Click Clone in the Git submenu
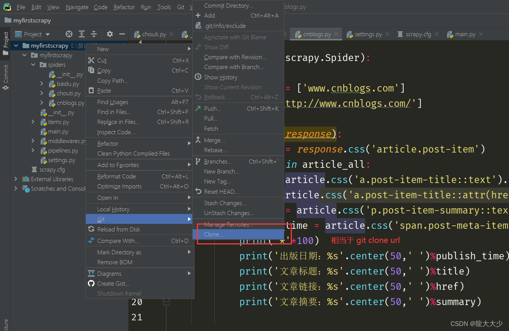 point(238,235)
